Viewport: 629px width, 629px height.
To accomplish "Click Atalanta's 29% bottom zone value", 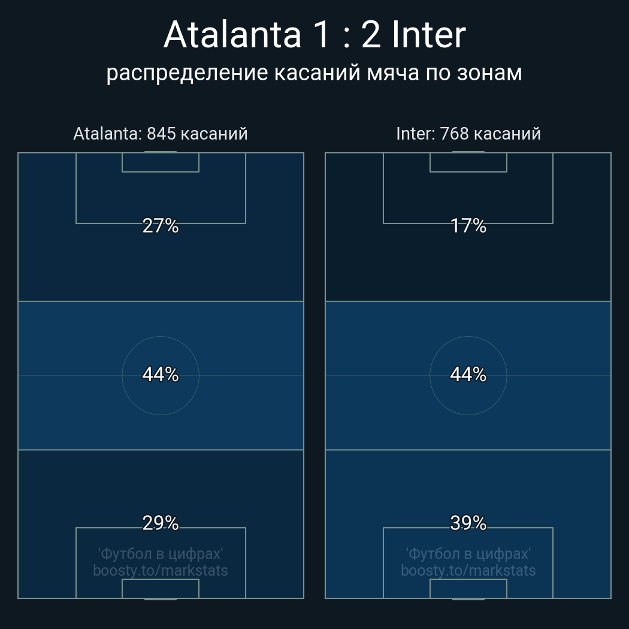I will pyautogui.click(x=161, y=523).
